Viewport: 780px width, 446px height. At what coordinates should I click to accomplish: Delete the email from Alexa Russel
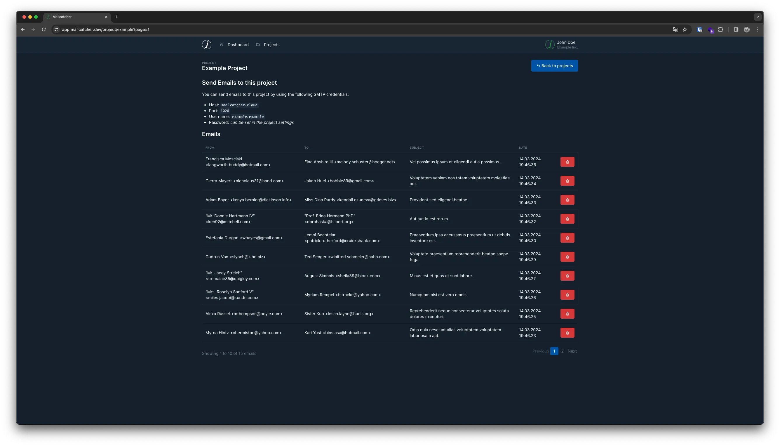(x=567, y=314)
